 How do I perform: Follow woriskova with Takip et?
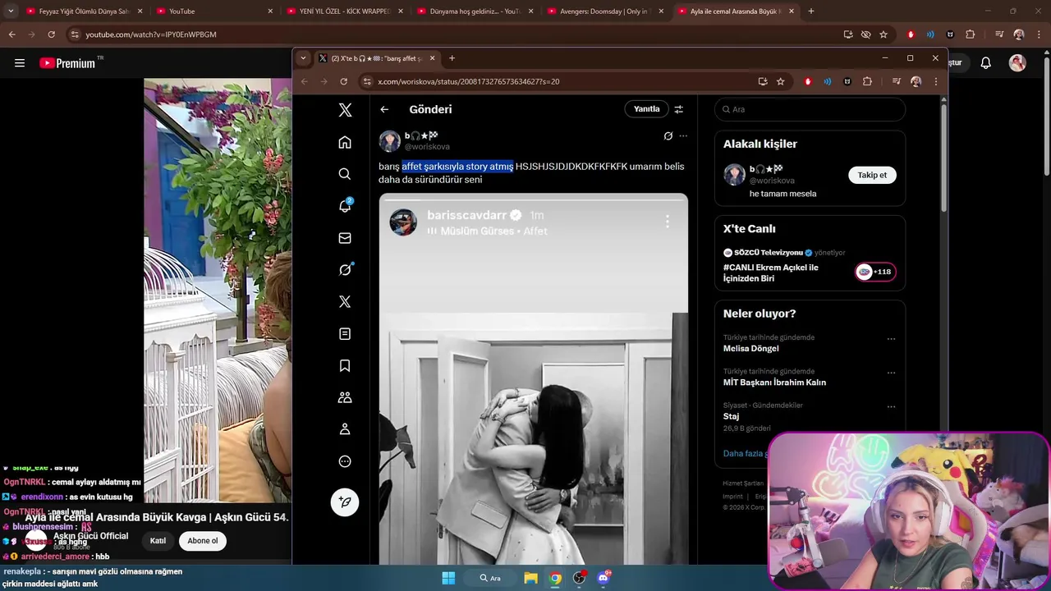pos(872,175)
